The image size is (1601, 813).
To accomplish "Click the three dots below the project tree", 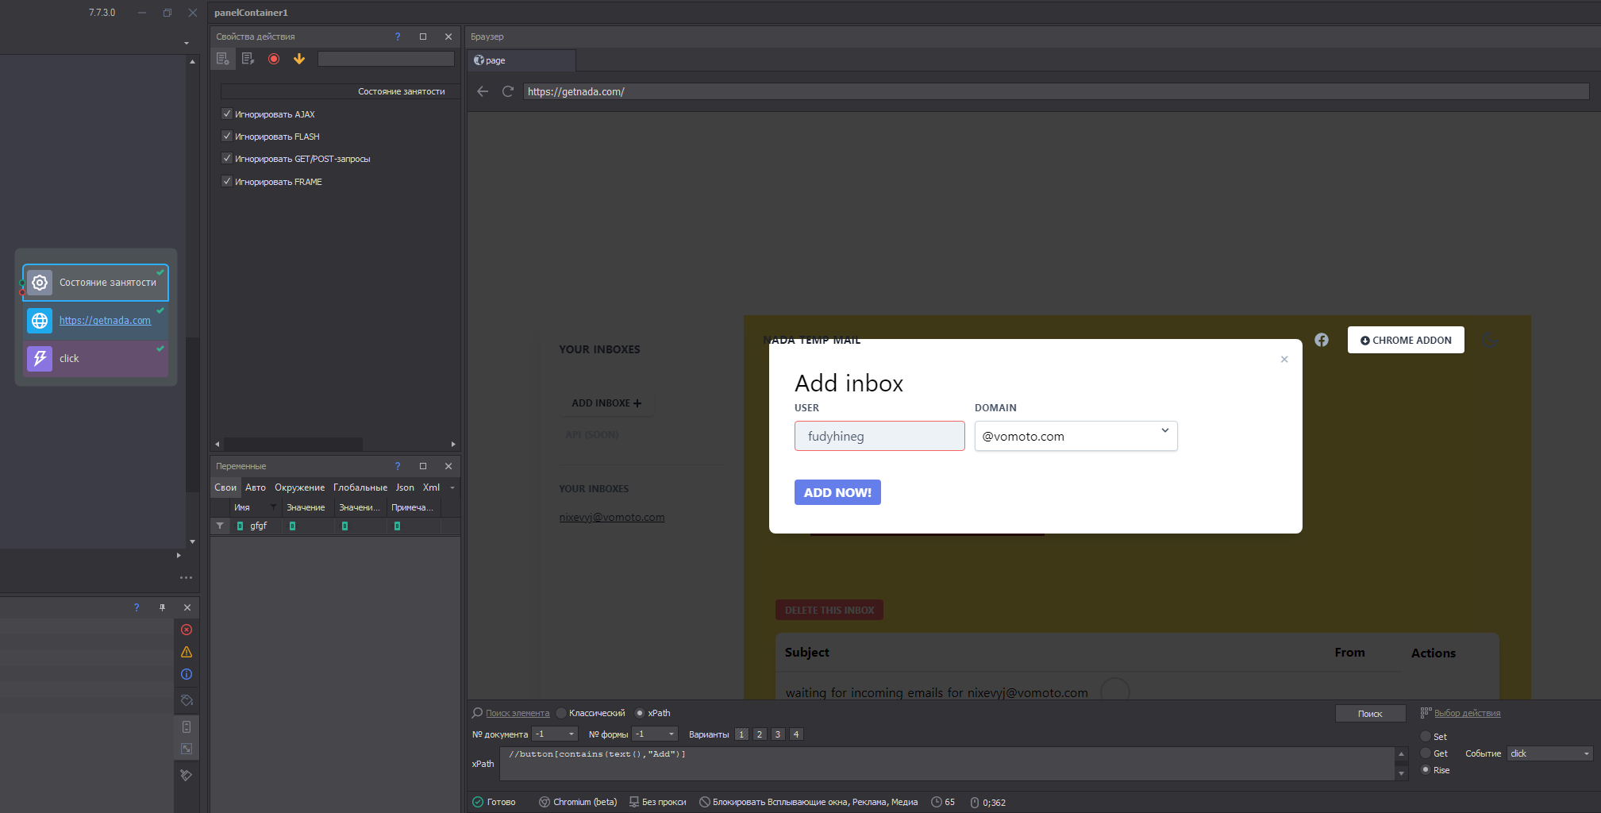I will (x=186, y=578).
